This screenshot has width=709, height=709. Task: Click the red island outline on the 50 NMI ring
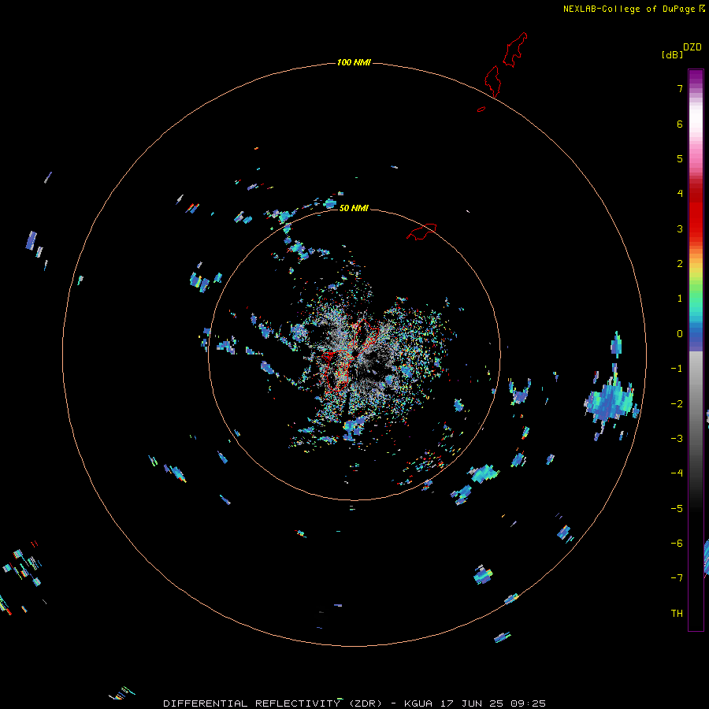(x=421, y=232)
